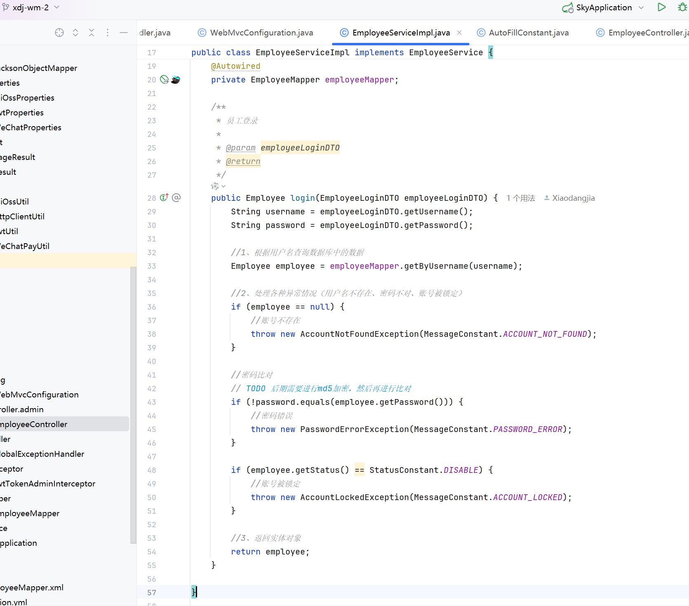
Task: Select EmployeeMapper in project tree
Action: point(30,513)
